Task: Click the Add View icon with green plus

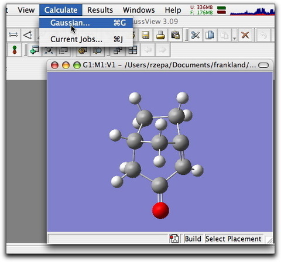Action: [x=35, y=50]
